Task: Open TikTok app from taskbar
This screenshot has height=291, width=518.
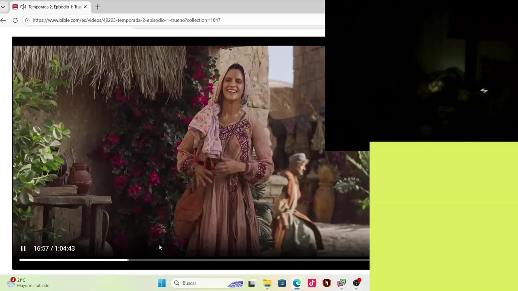Action: 312,283
